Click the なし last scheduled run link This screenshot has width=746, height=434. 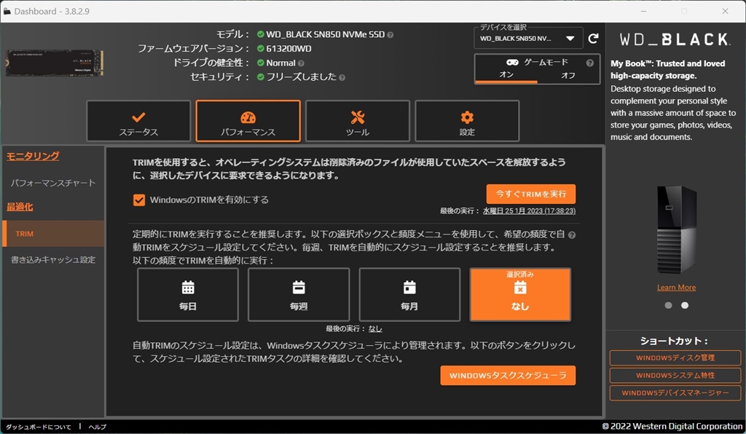[x=375, y=329]
